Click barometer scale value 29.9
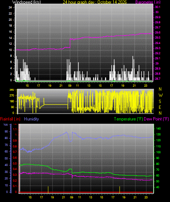Screen dimensions: 170x202 pos(158,17)
